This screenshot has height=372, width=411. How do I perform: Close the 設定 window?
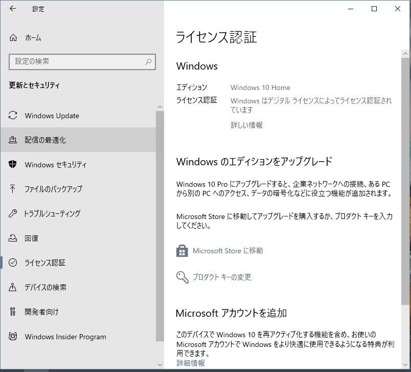398,9
